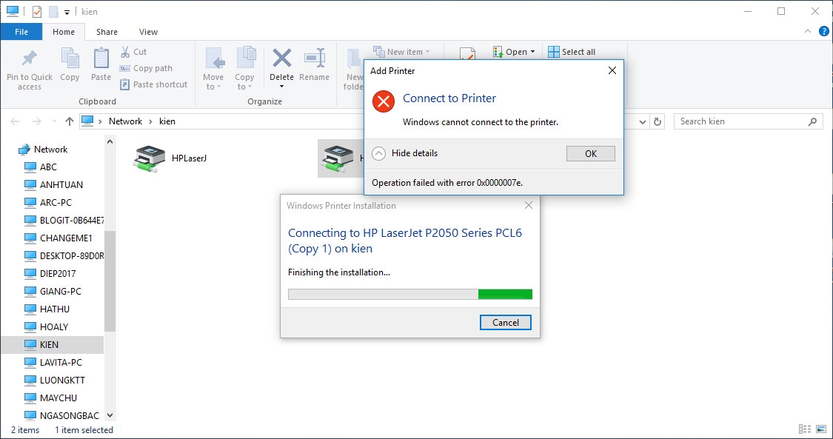Click the Help question mark icon

pos(823,31)
